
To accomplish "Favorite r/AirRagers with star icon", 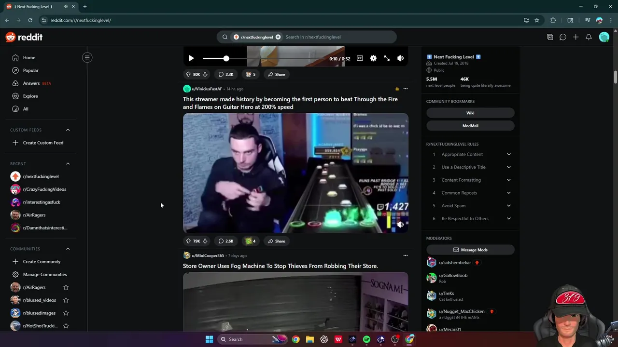I will pos(66,287).
